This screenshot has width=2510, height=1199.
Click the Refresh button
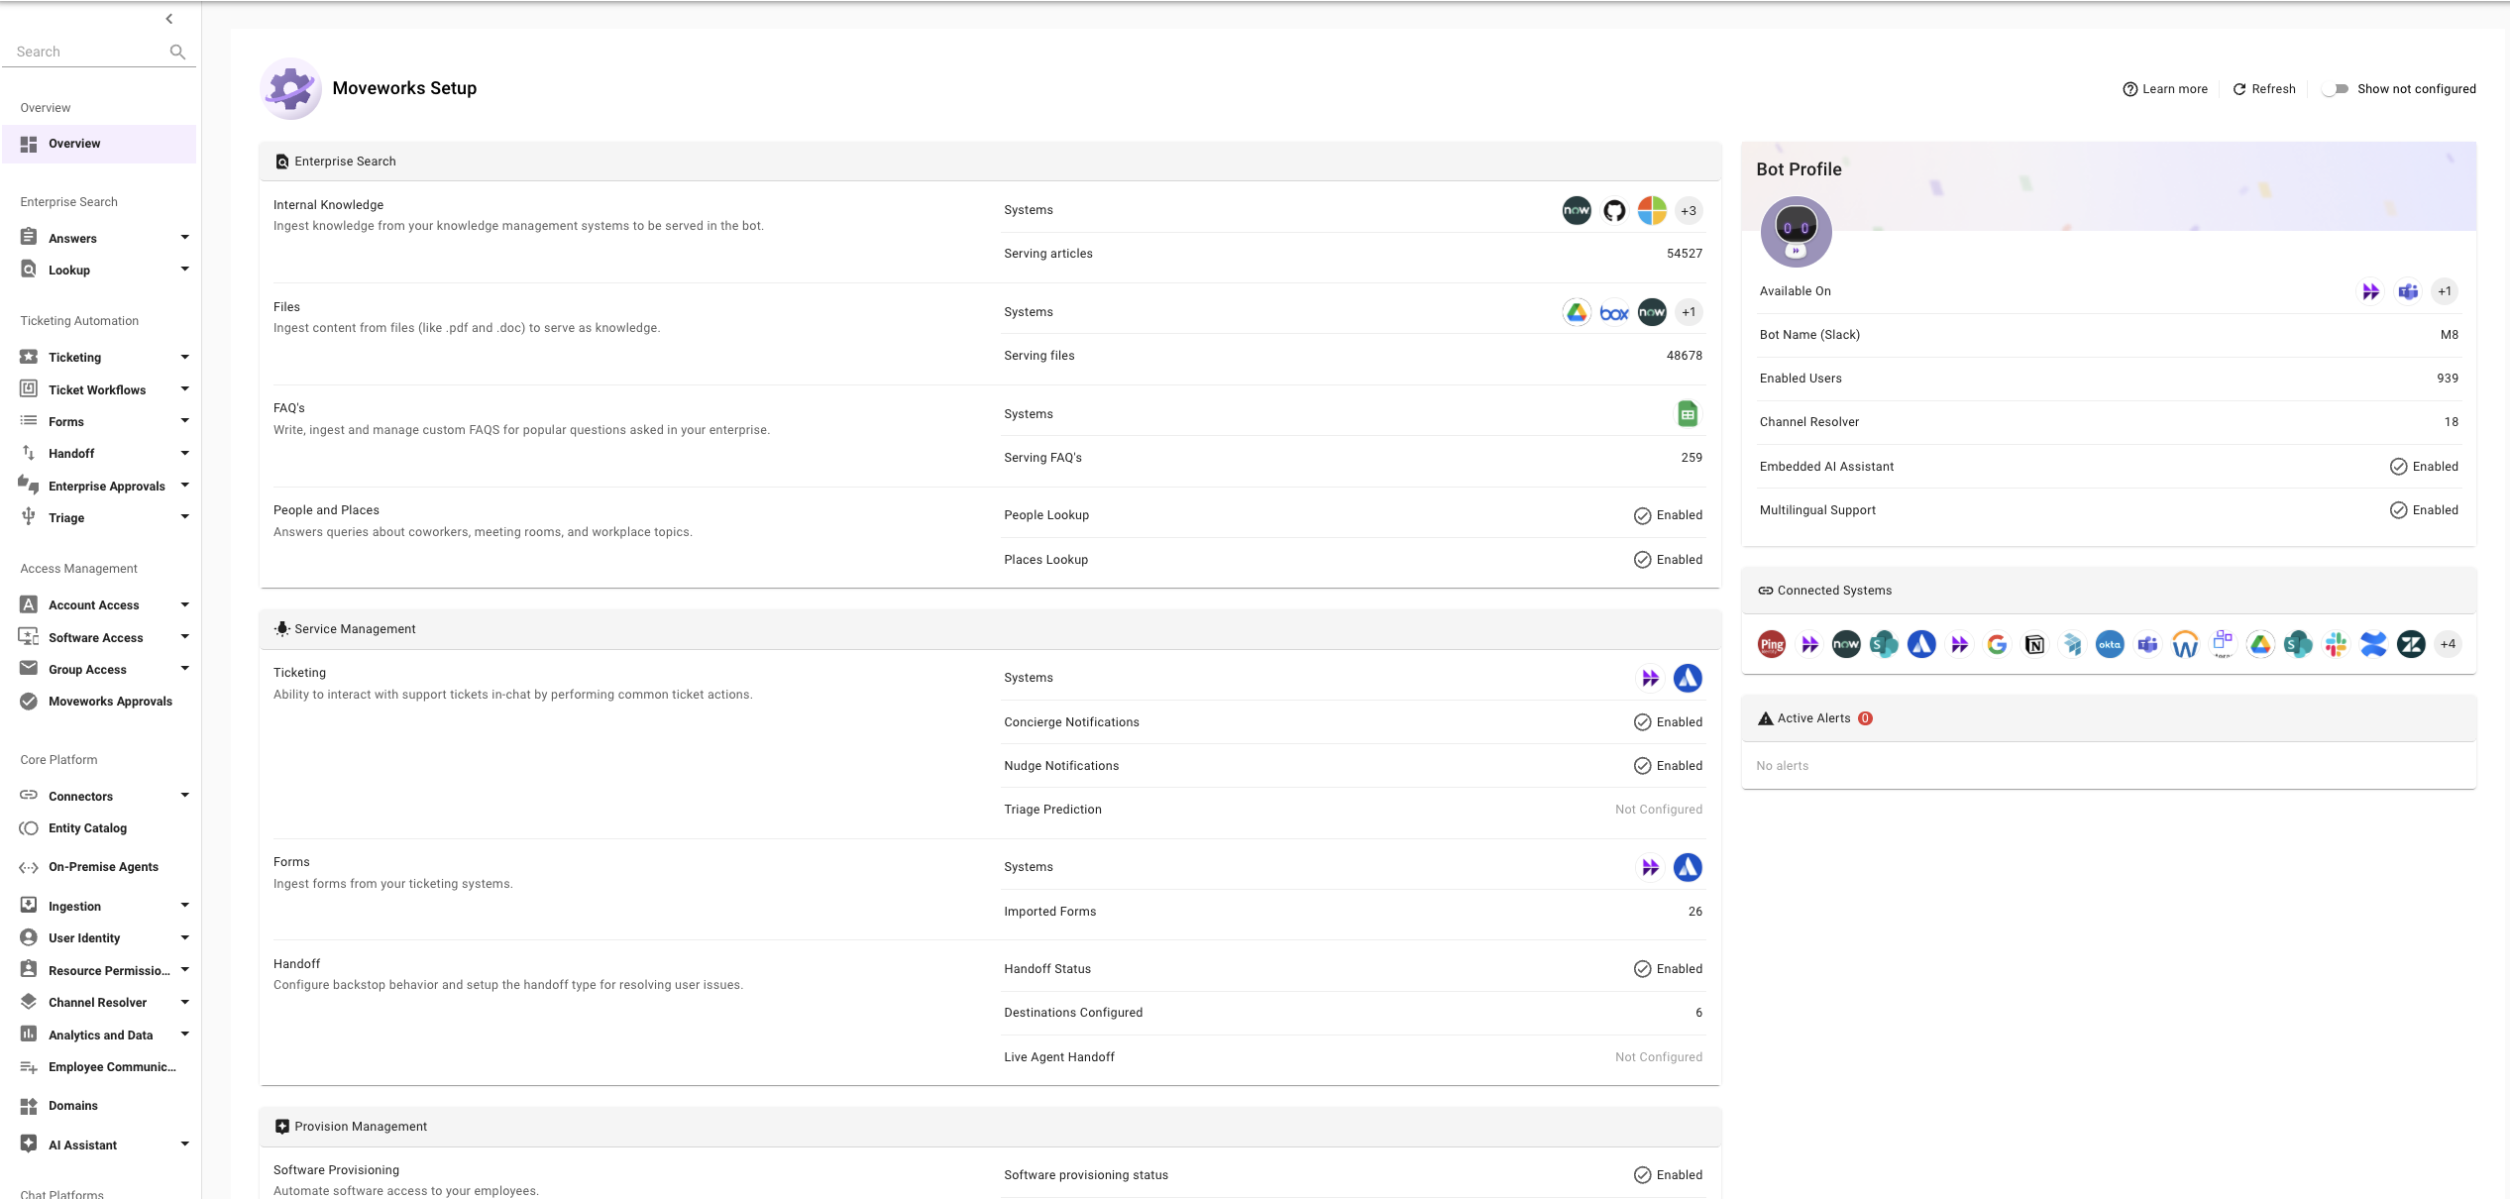point(2263,89)
